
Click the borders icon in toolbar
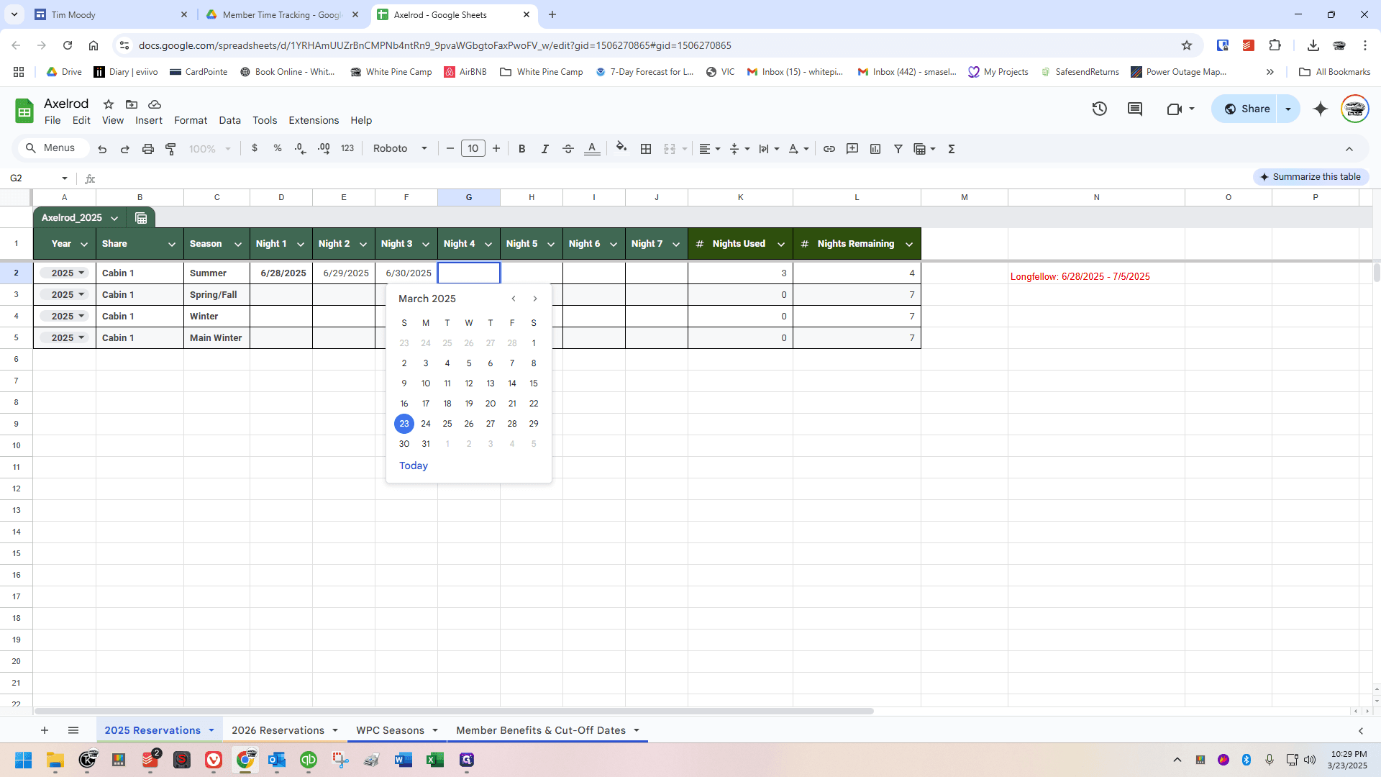[646, 149]
